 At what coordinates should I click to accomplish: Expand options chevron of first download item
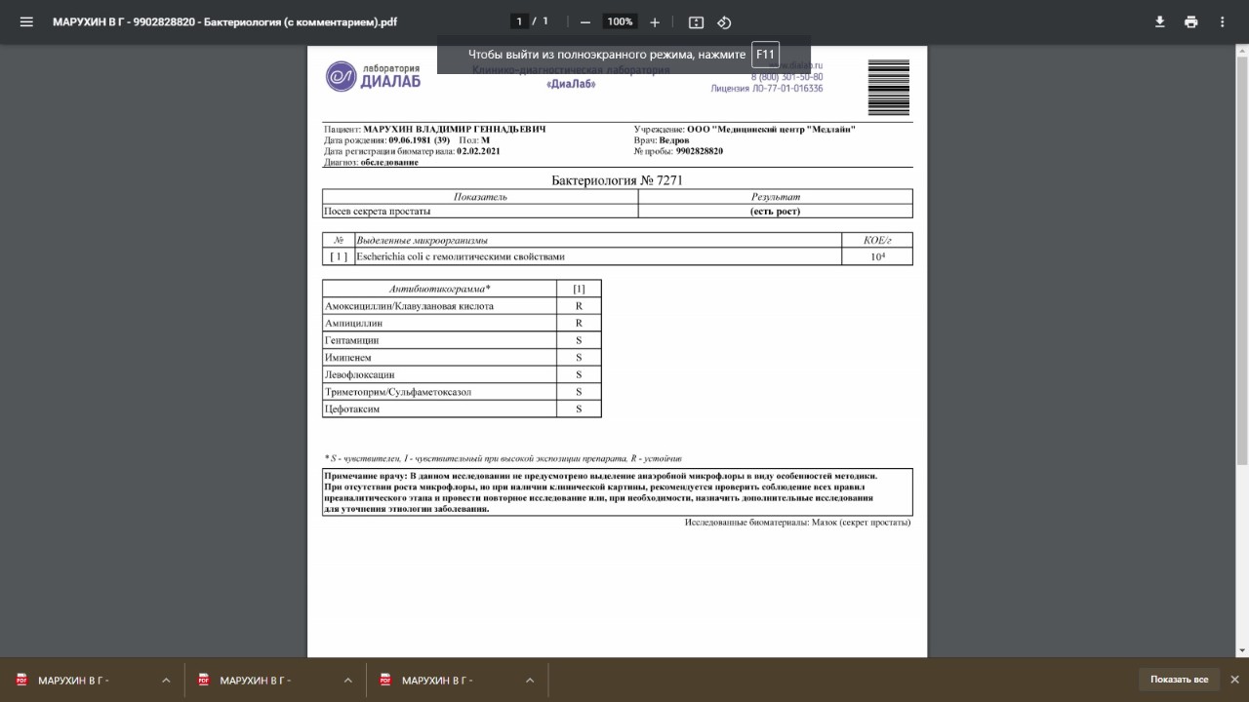166,681
